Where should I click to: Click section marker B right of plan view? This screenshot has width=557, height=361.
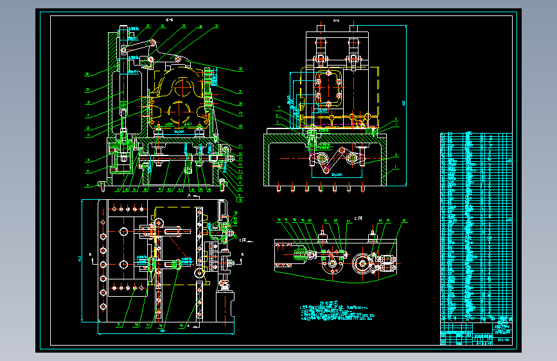[242, 254]
